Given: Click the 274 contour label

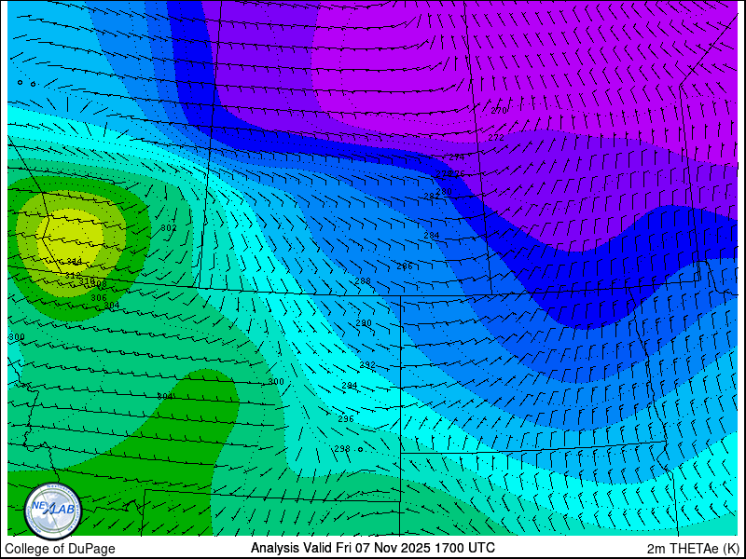Looking at the screenshot, I should pos(457,157).
